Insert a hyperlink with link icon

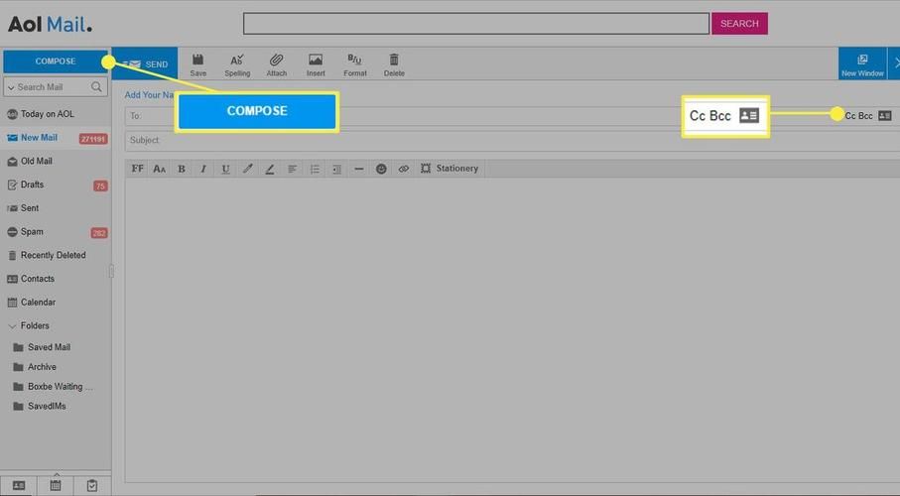tap(404, 169)
